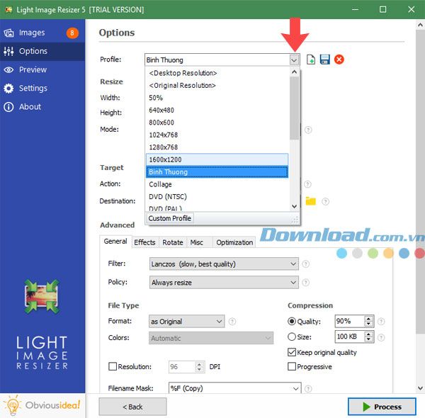Open the Colors dropdown showing Automatic

211,338
